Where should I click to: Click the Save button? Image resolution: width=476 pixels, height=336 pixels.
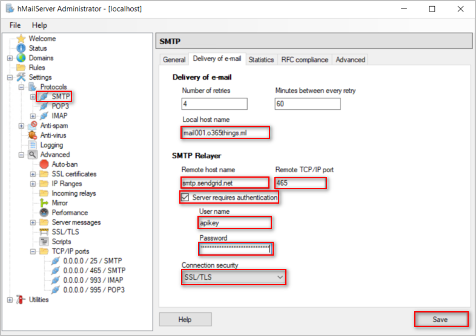(x=441, y=319)
